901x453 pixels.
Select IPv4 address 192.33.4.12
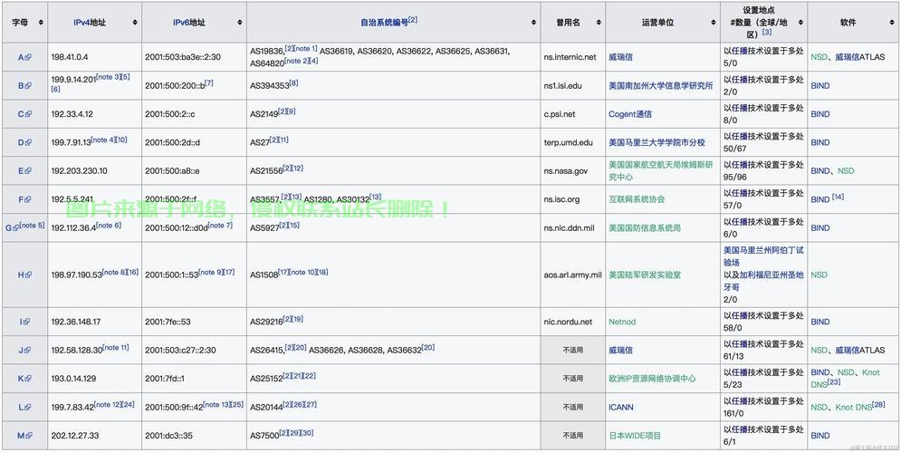72,114
